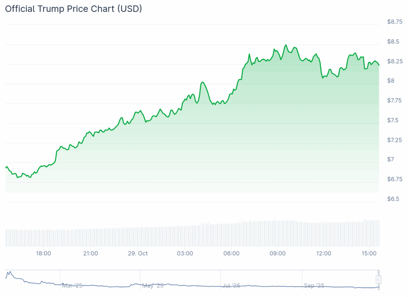Click the $8 price axis label
The height and width of the screenshot is (297, 408).
tap(390, 81)
